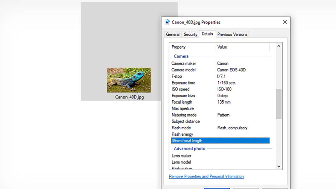Click the Canon_40D.jpg file name label

[x=130, y=97]
